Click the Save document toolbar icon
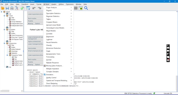178x95 pixels. tap(7, 8)
